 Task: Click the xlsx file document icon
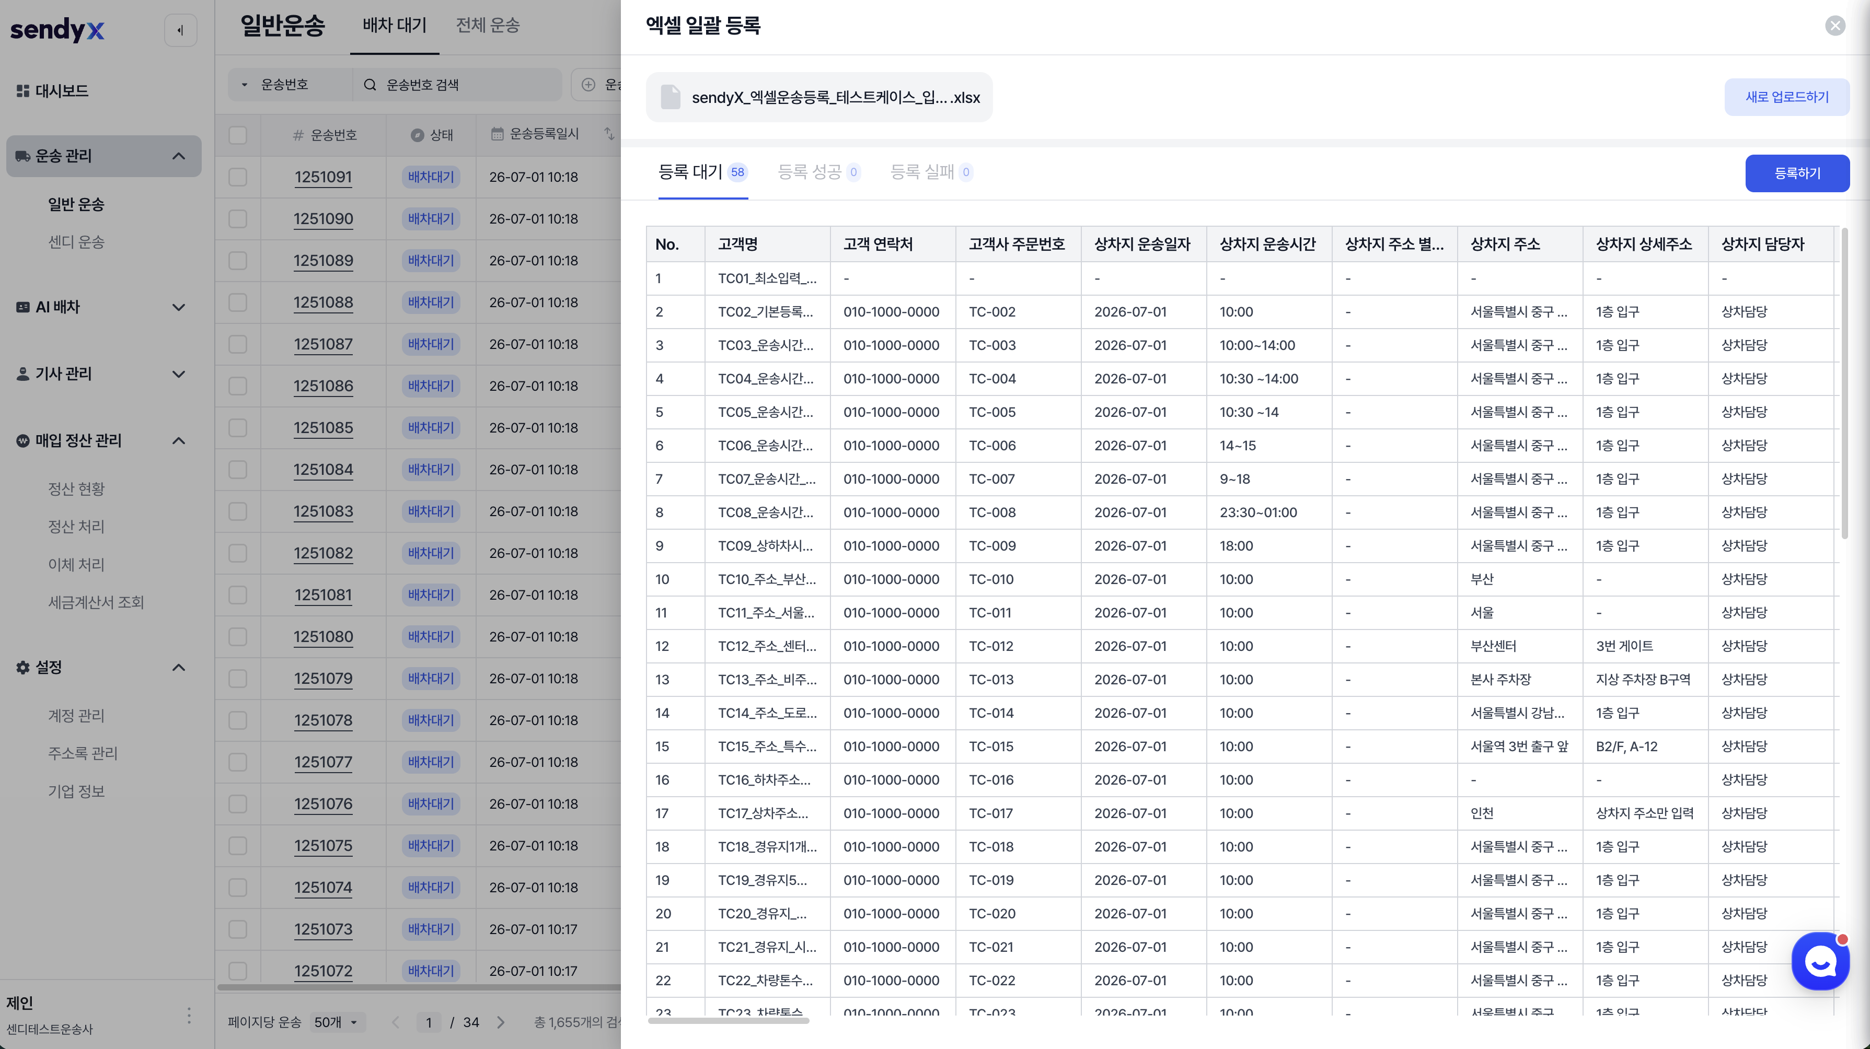670,97
